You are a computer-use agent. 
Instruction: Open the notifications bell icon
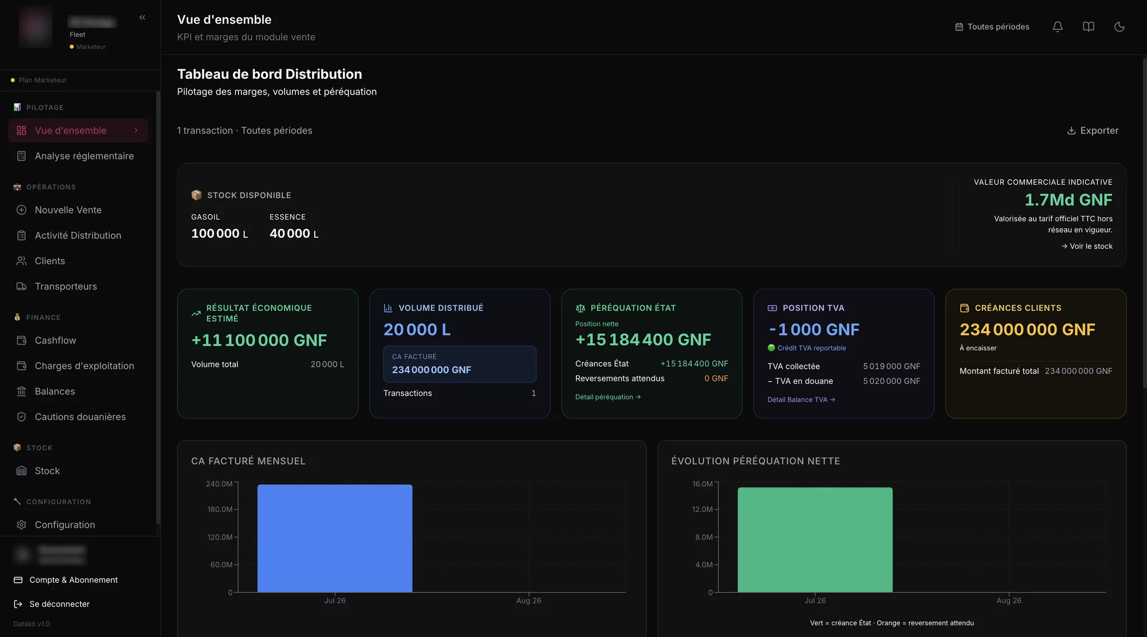coord(1057,27)
